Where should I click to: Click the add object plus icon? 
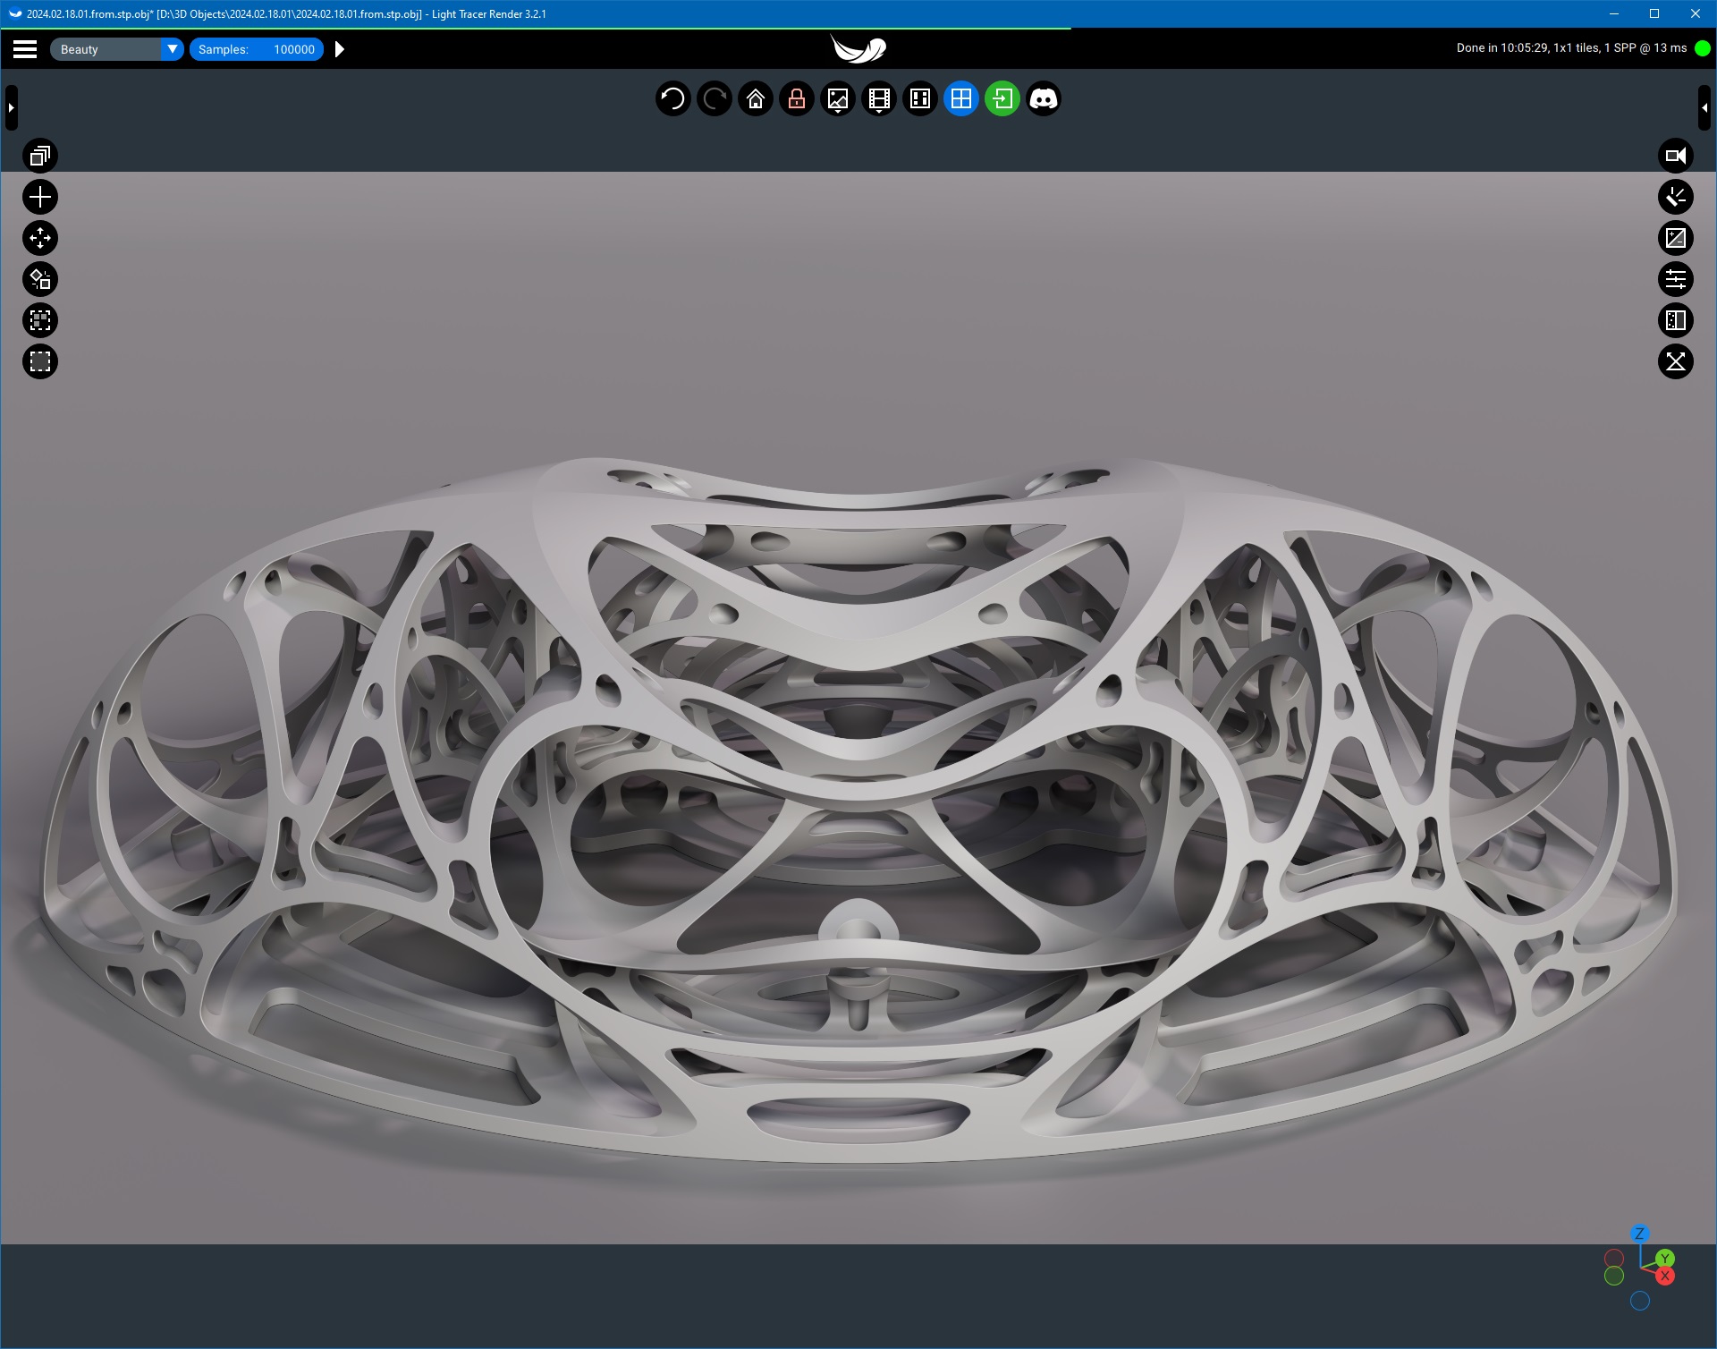[x=39, y=197]
